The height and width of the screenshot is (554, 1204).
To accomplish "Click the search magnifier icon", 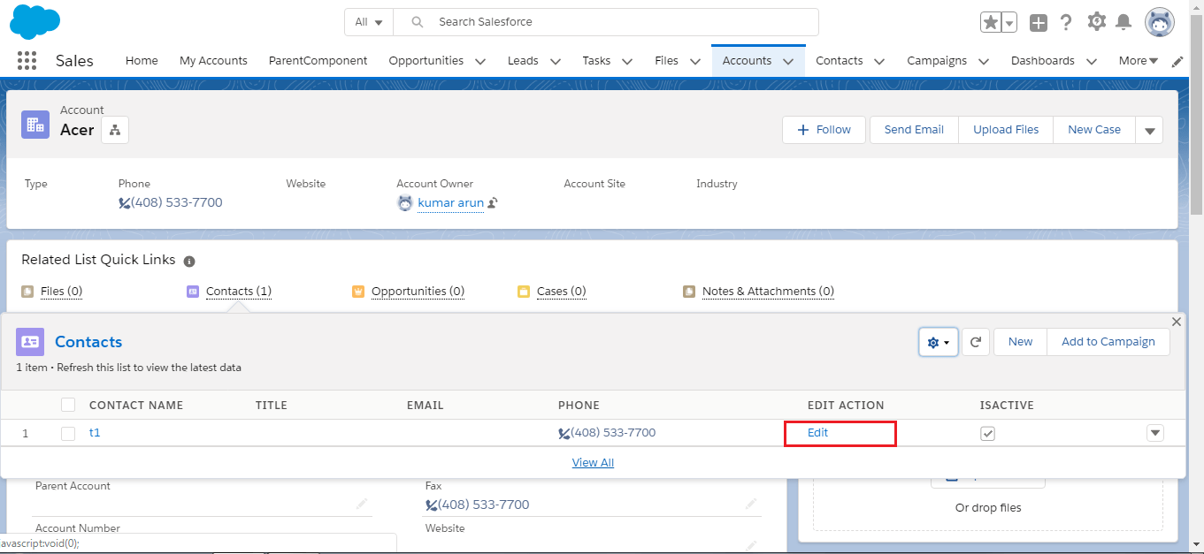I will pos(418,22).
